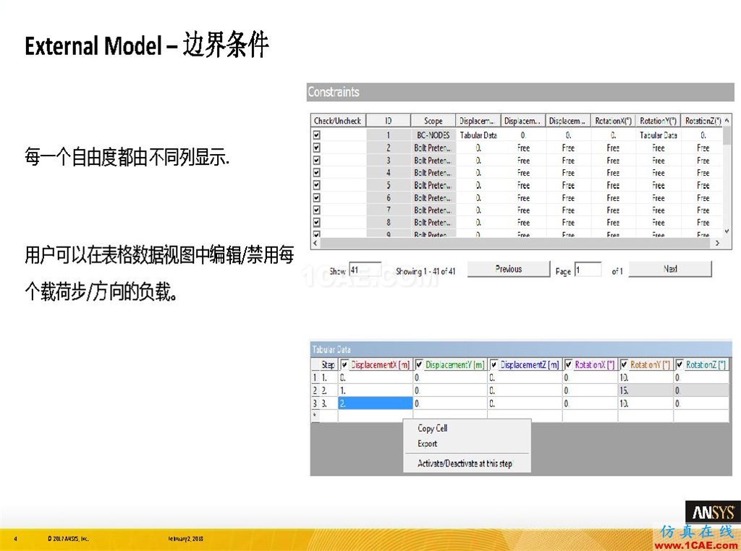Click the Constraints table scroll up arrow
Viewport: 741px width, 551px height.
(x=727, y=121)
